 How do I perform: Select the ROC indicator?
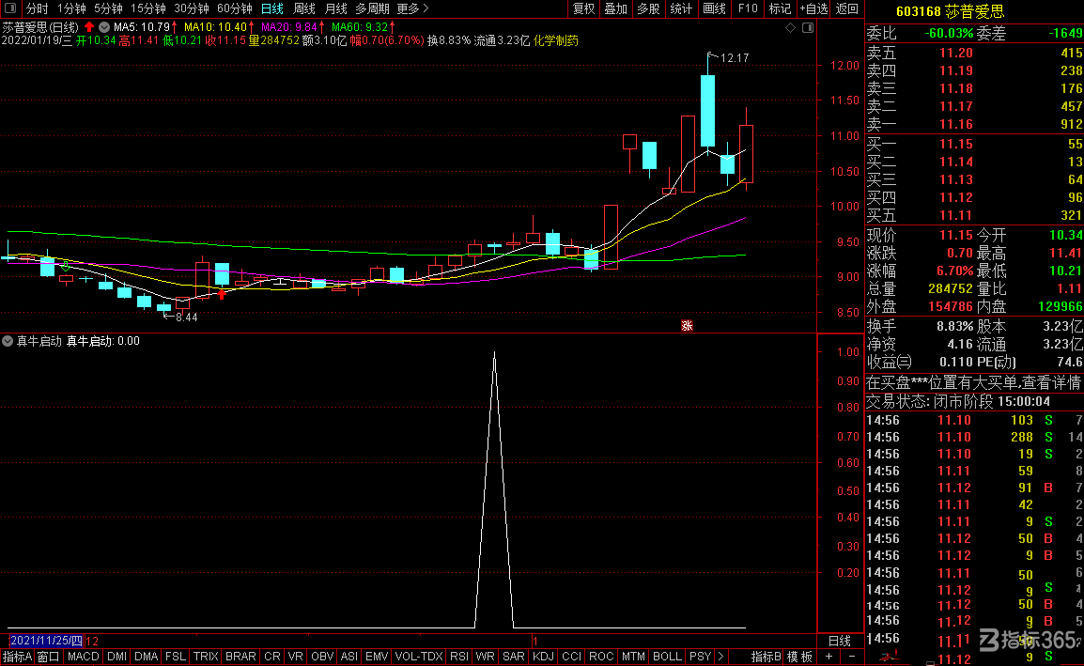(x=601, y=657)
